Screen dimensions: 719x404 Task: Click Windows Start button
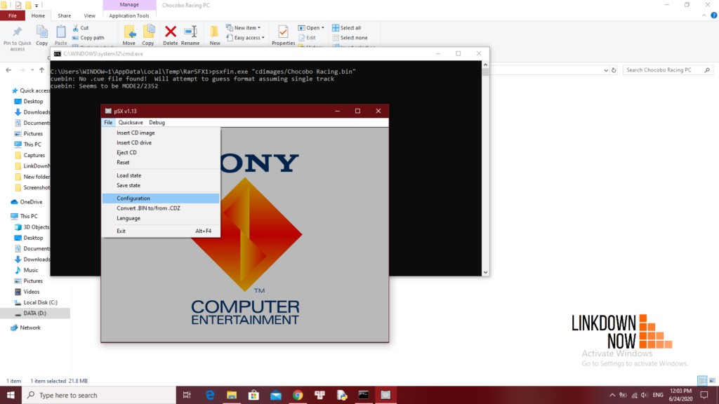click(x=11, y=395)
